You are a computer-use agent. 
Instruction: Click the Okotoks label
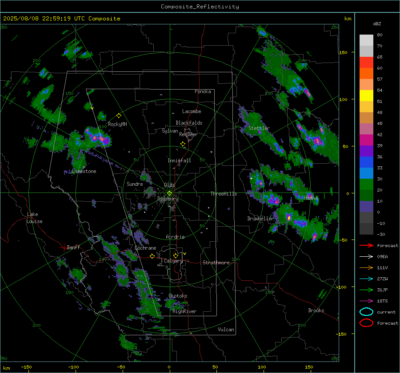[178, 296]
